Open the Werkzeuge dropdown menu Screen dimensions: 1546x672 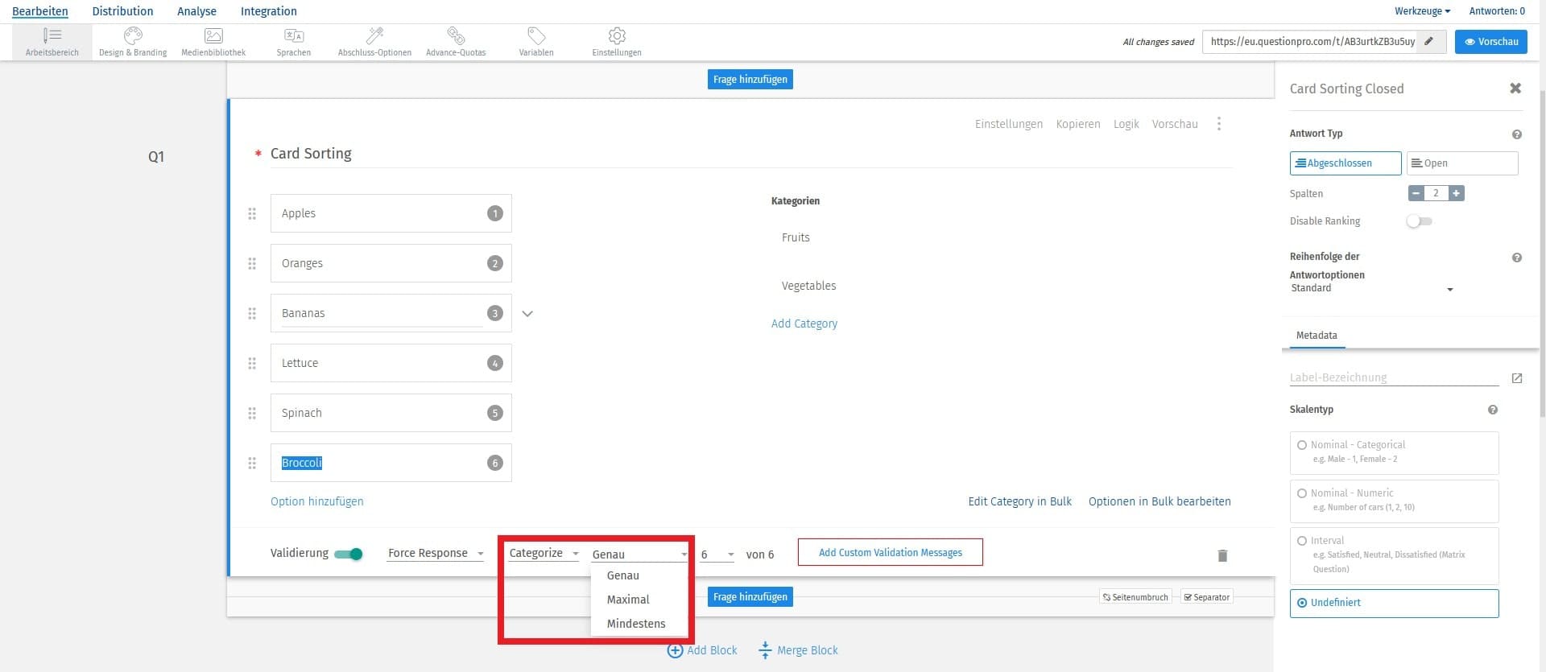pos(1422,11)
